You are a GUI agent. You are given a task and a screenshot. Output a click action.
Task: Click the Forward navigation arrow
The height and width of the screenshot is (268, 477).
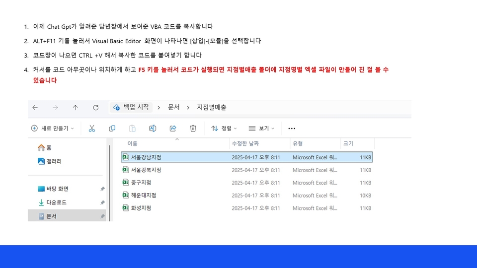tap(55, 108)
